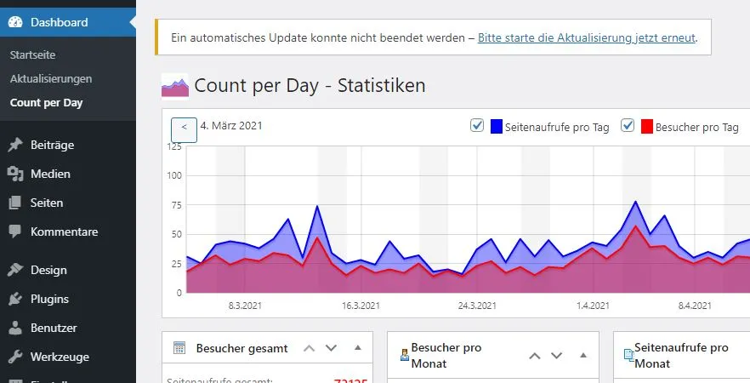The width and height of the screenshot is (750, 383).
Task: Click the Seiten pages icon
Action: (15, 203)
